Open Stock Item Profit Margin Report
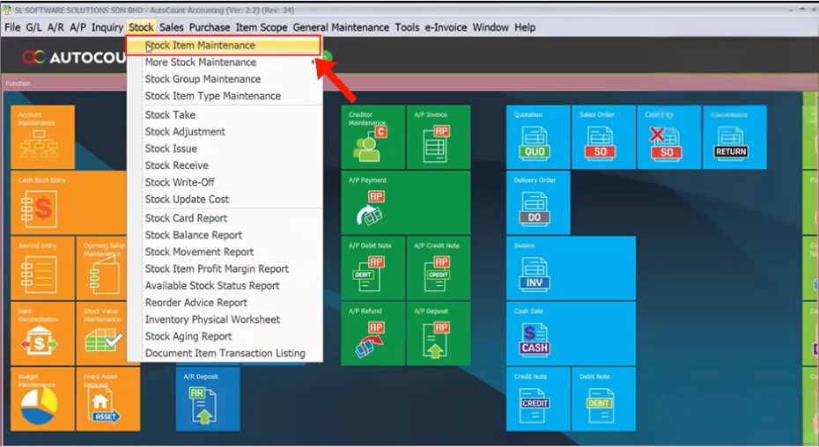Screen dimensions: 819x447 [225, 269]
